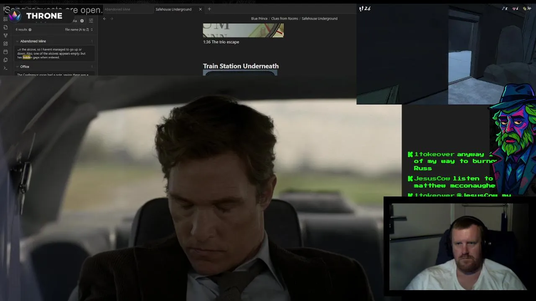Click the JesusCow chat message
The width and height of the screenshot is (536, 301).
452,182
